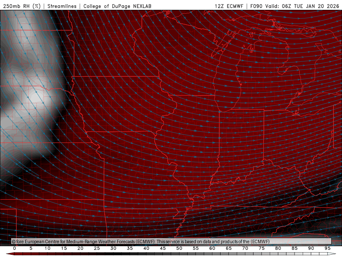
Task: Click the '0' color scale label
Action: coord(15,248)
